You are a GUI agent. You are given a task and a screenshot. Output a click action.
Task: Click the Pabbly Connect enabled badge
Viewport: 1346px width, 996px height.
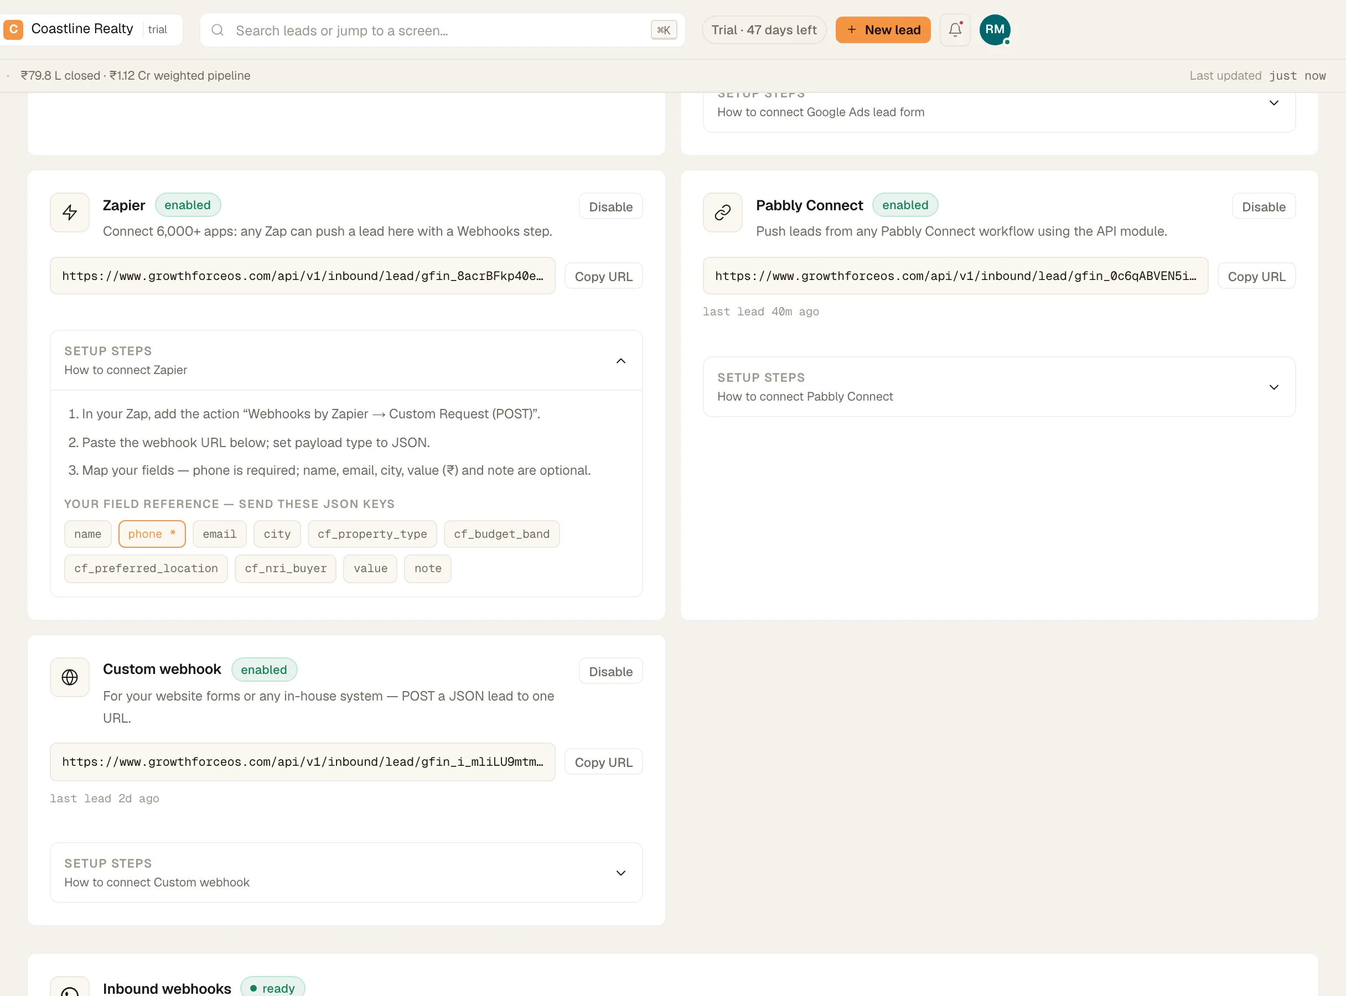pos(905,205)
